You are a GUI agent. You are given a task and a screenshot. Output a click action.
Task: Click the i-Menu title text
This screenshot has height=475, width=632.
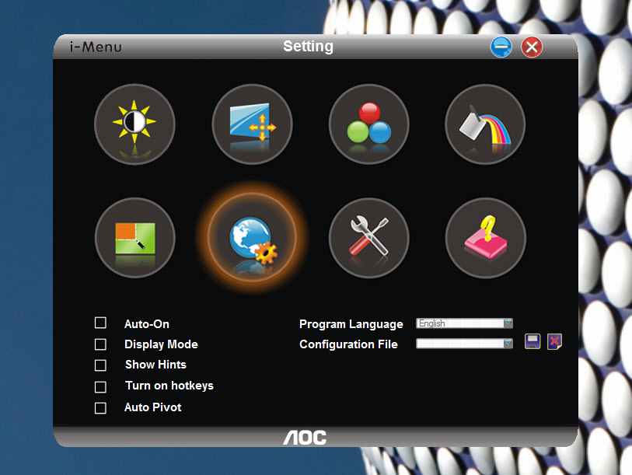coord(96,47)
